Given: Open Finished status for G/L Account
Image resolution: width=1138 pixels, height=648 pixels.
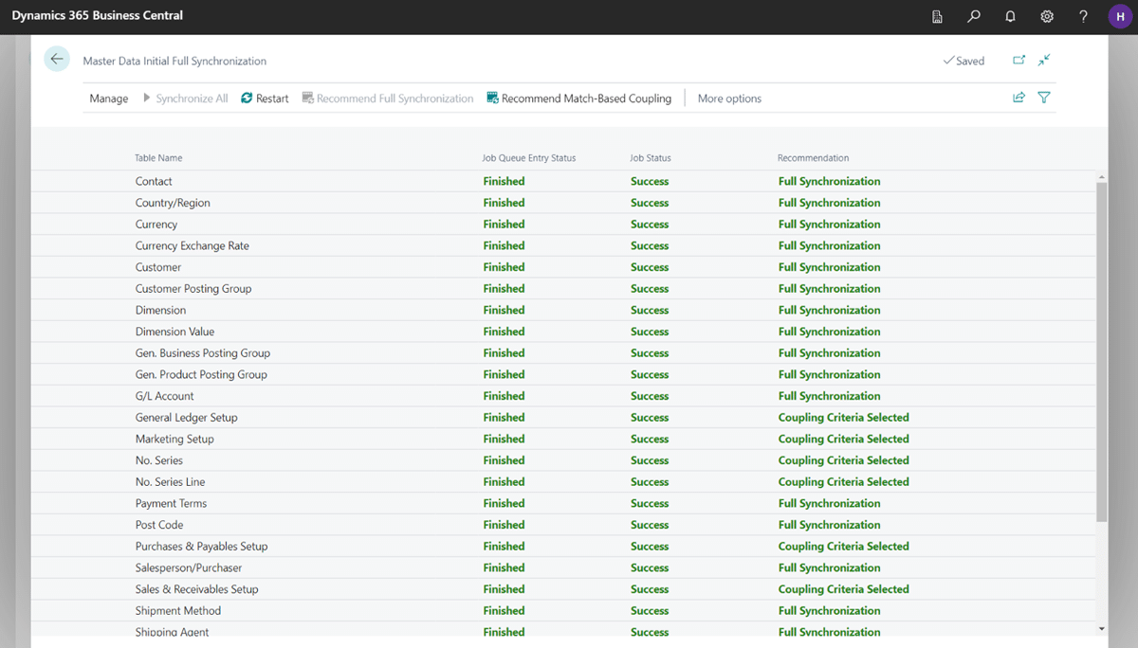Looking at the screenshot, I should 504,396.
